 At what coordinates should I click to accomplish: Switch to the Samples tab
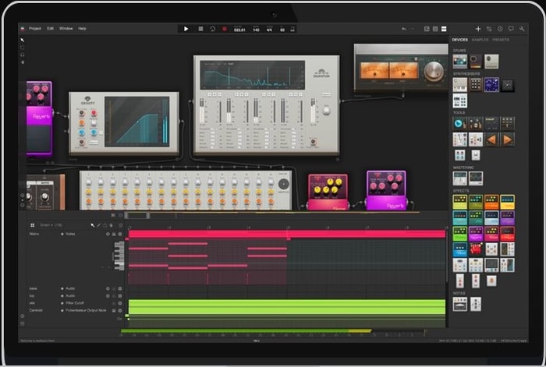coord(480,40)
